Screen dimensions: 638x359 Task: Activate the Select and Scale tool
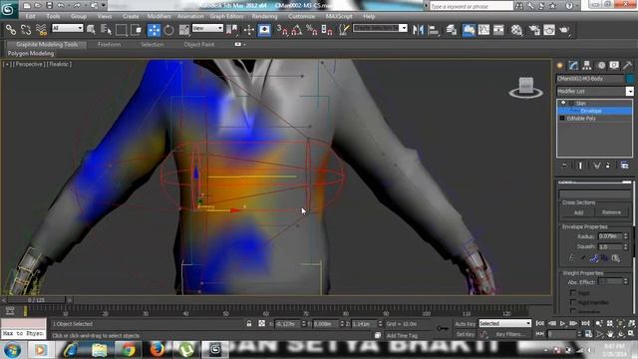pyautogui.click(x=183, y=30)
